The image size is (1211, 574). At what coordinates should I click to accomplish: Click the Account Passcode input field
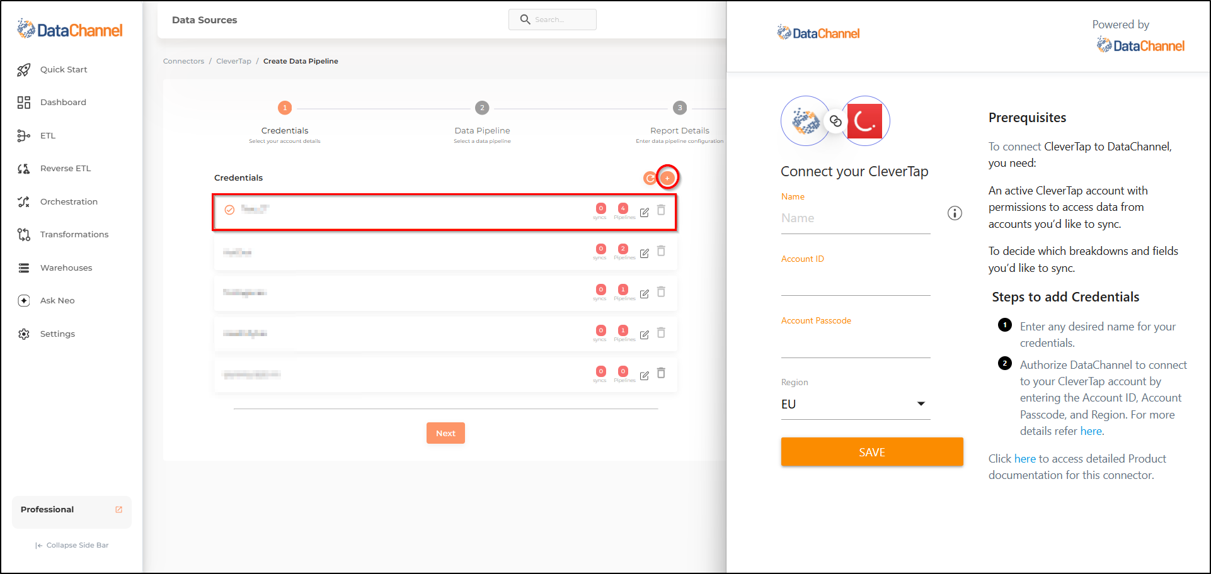(x=856, y=343)
